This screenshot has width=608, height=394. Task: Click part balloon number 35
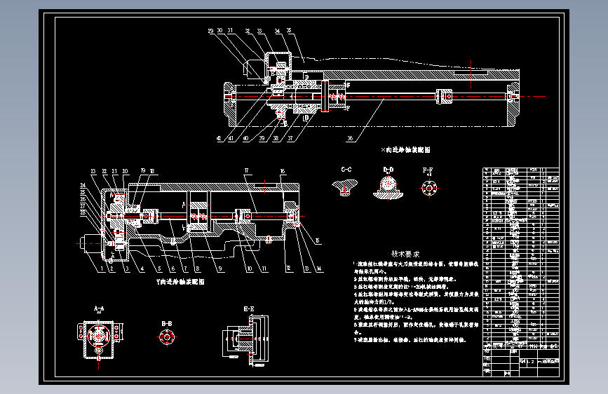coord(289,30)
